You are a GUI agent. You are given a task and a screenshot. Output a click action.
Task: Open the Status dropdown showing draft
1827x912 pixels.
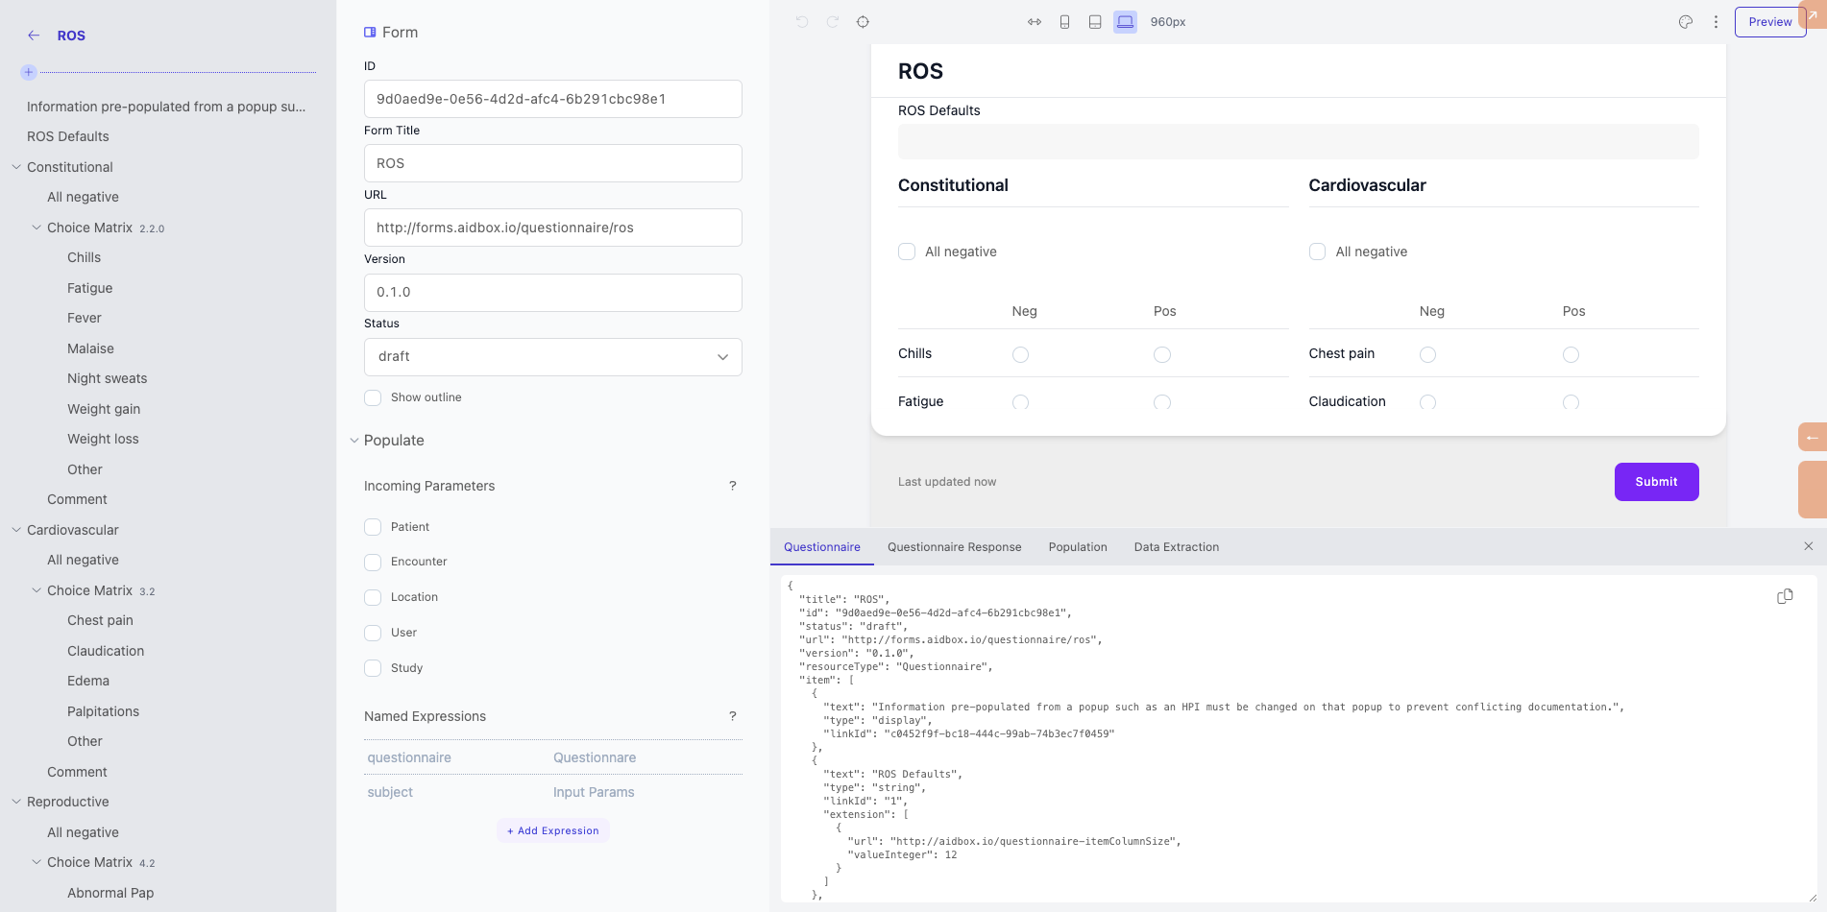pyautogui.click(x=552, y=356)
